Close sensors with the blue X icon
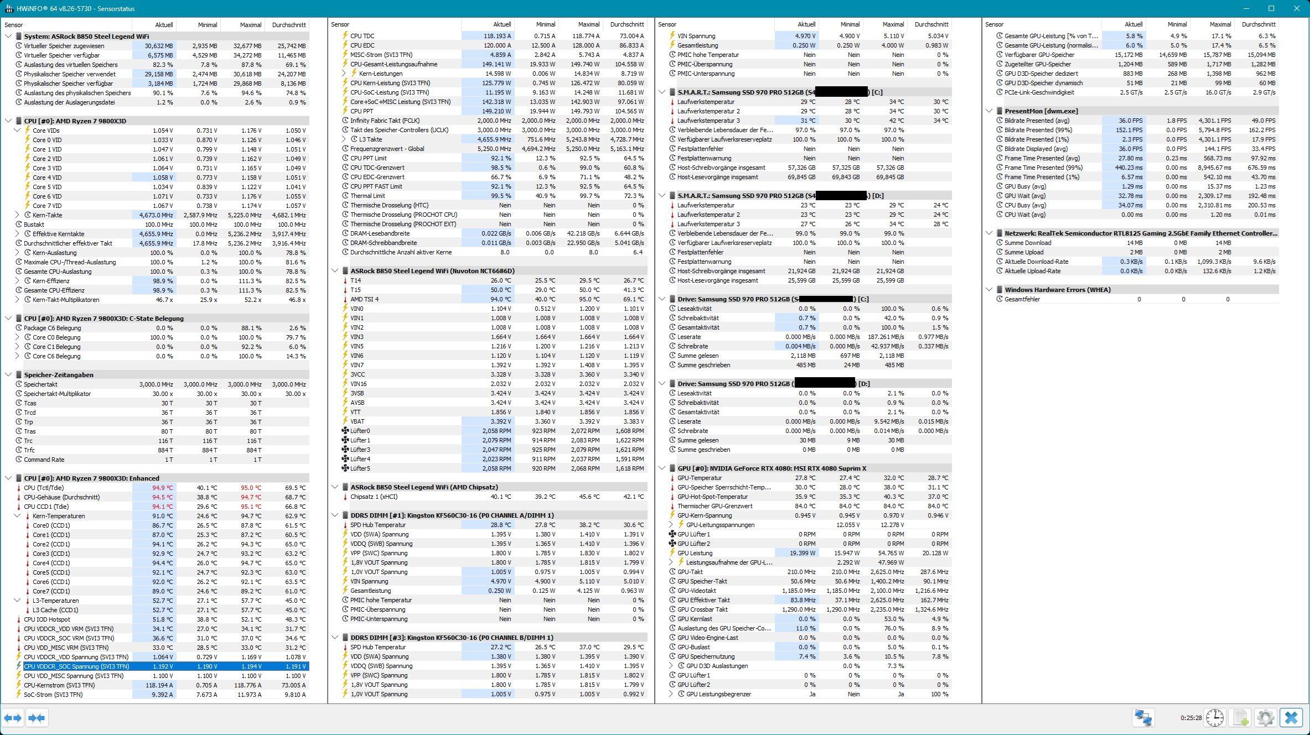1310x735 pixels. (1291, 718)
